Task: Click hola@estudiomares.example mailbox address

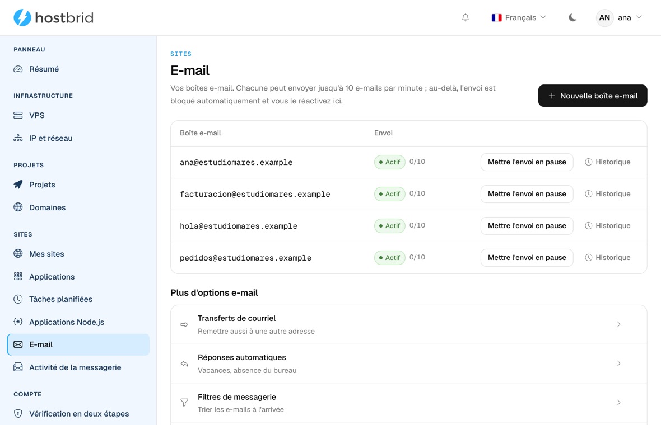Action: point(239,226)
